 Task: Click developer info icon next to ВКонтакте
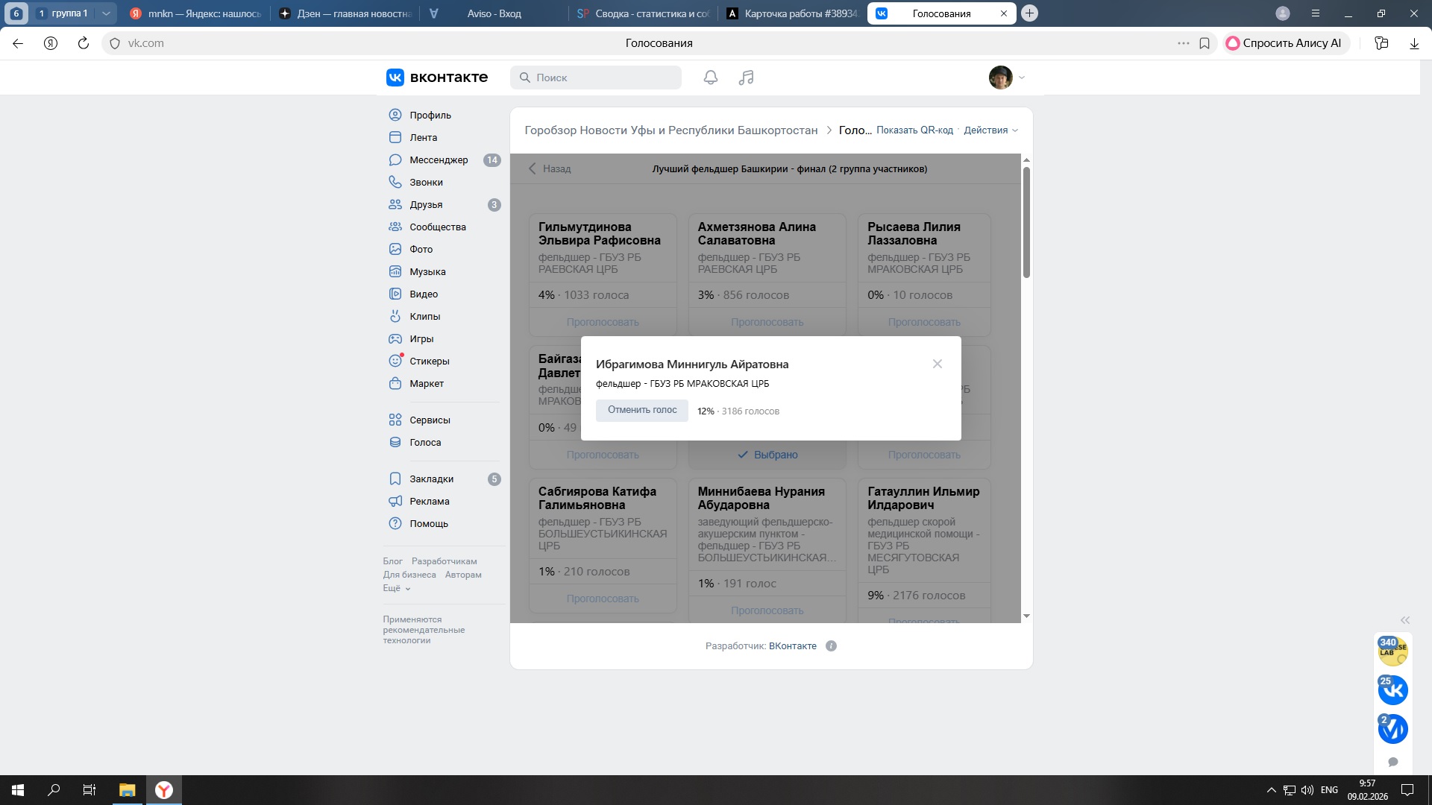pos(831,646)
